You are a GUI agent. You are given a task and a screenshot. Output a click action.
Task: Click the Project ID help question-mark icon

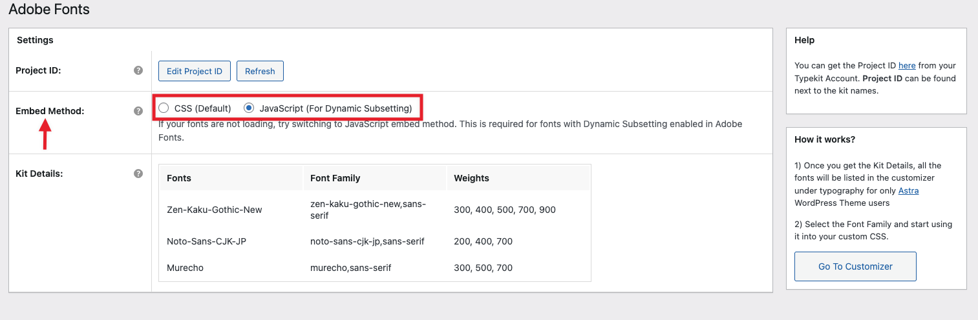138,70
